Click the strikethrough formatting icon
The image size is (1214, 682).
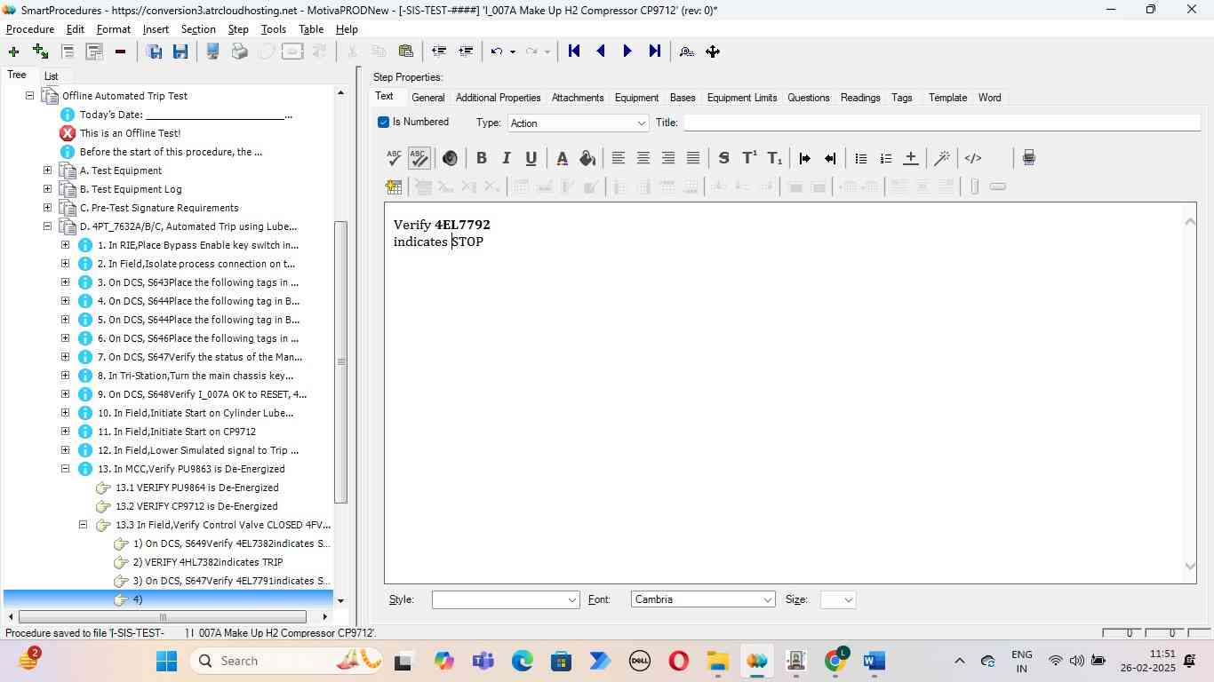coord(723,158)
